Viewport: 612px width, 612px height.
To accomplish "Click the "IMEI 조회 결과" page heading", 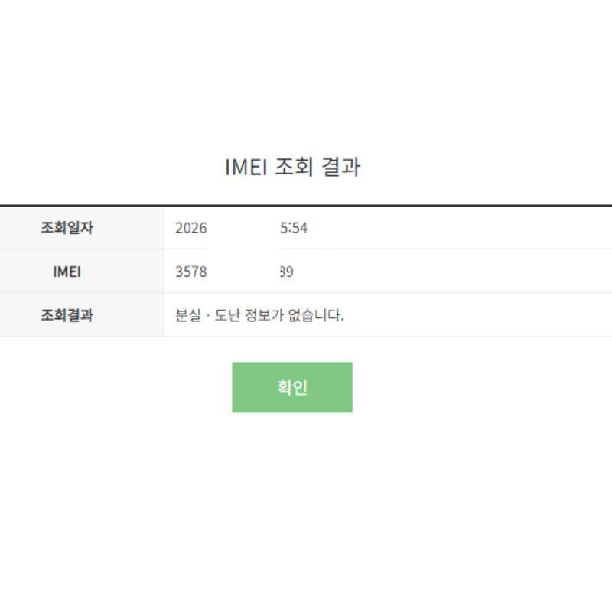I will [292, 168].
